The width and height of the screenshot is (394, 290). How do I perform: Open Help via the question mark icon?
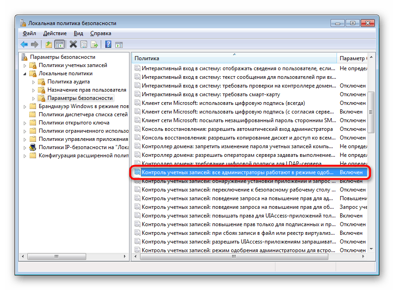point(109,44)
